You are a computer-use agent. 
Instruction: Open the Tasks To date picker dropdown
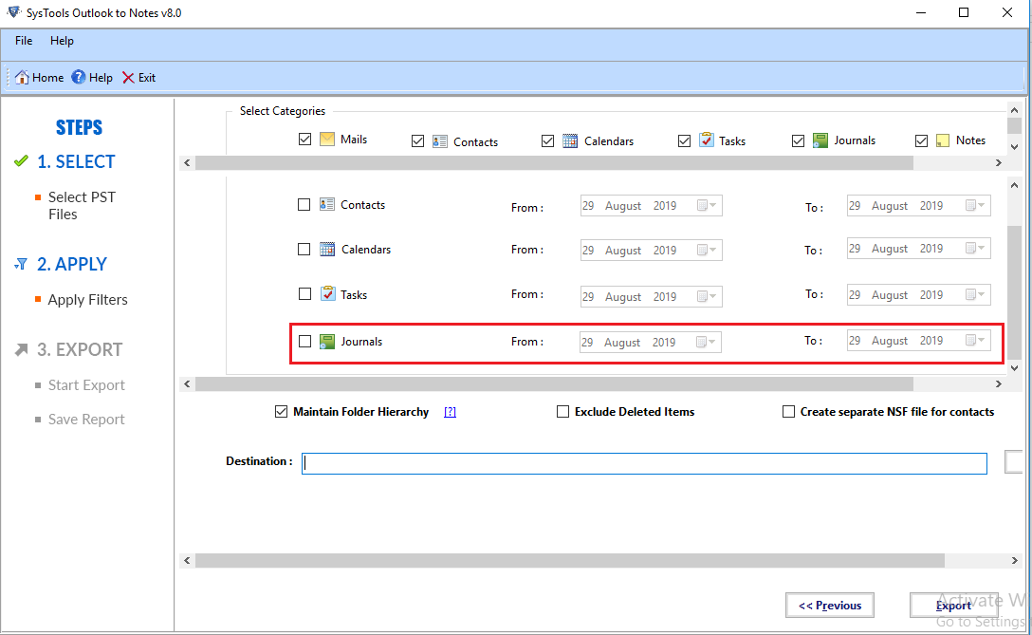(975, 294)
